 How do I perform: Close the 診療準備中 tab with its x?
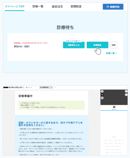pos(51,87)
